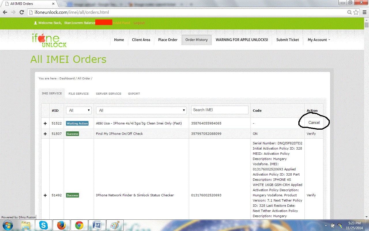Switch to SERVER SERVICE tab
Image resolution: width=369 pixels, height=231 pixels.
109,94
